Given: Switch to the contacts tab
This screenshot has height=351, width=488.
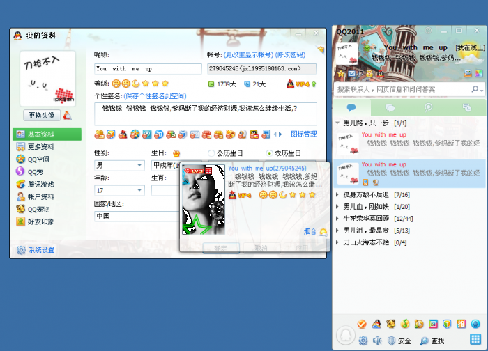Looking at the screenshot, I should [x=351, y=107].
